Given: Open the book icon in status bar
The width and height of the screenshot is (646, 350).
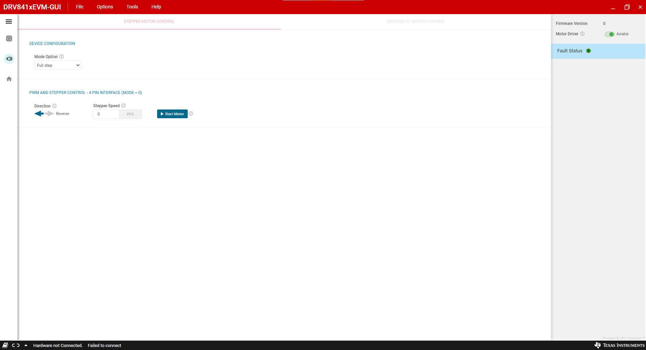Looking at the screenshot, I should [x=5, y=345].
